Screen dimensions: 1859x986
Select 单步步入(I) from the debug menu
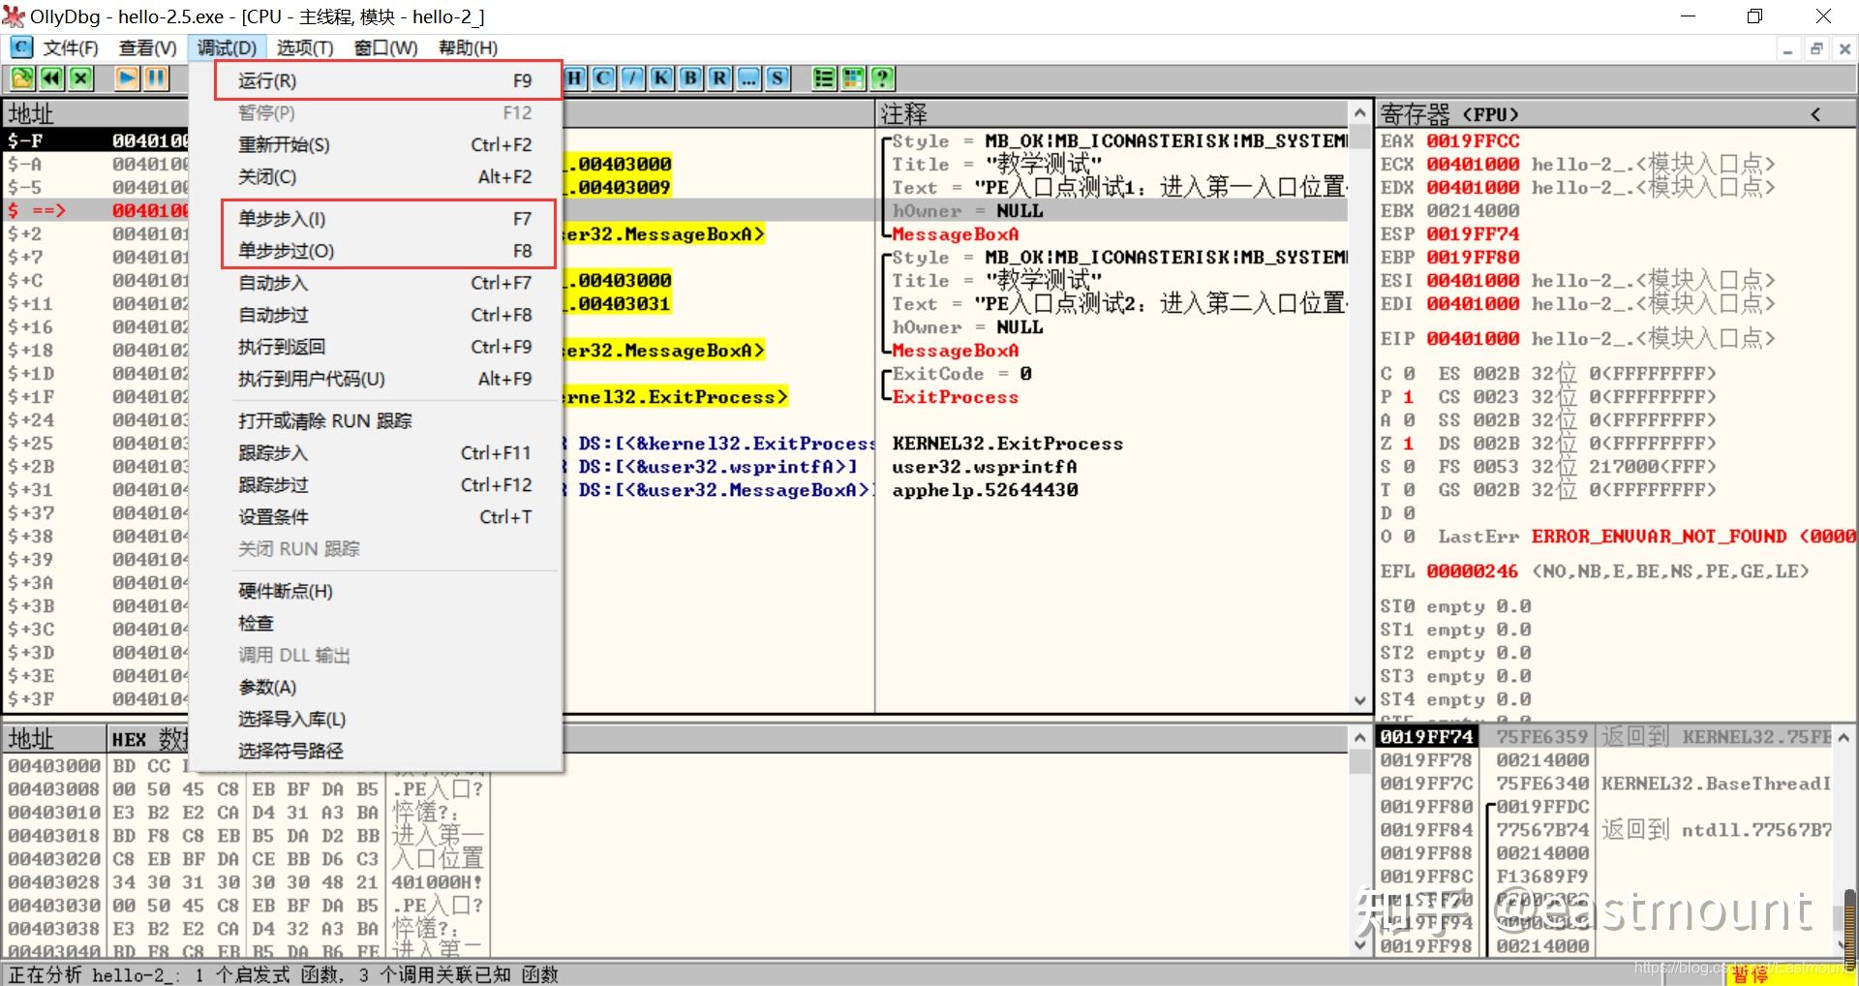tap(281, 219)
